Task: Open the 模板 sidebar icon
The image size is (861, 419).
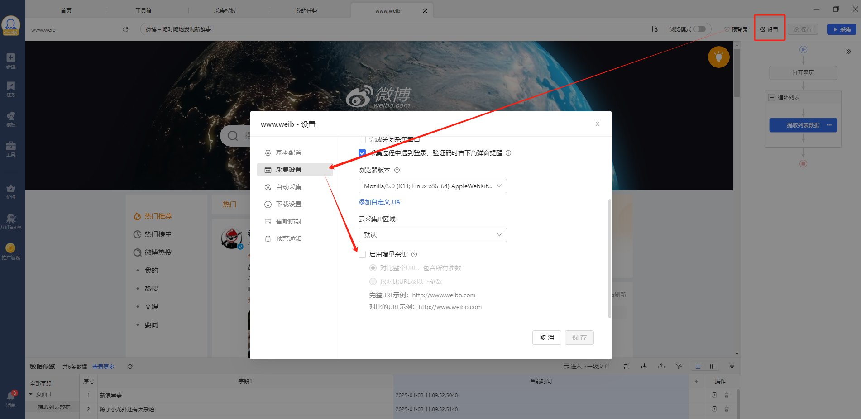Action: click(11, 119)
